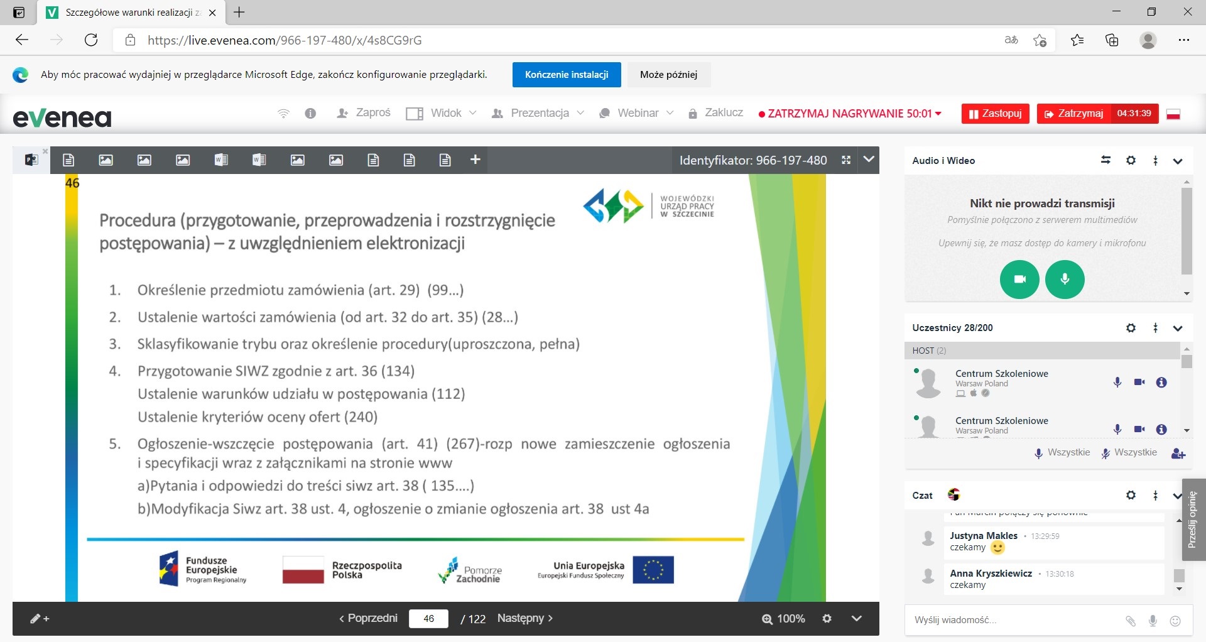
Task: Change language via Polish flag icon
Action: point(1173,114)
